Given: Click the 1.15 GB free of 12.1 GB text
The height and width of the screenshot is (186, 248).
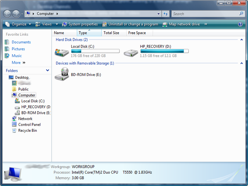Looking at the screenshot, I should pos(158,56).
